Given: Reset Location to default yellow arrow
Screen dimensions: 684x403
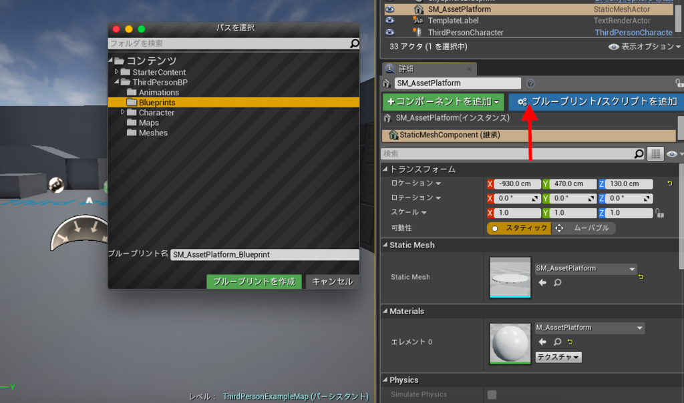Looking at the screenshot, I should pyautogui.click(x=669, y=184).
